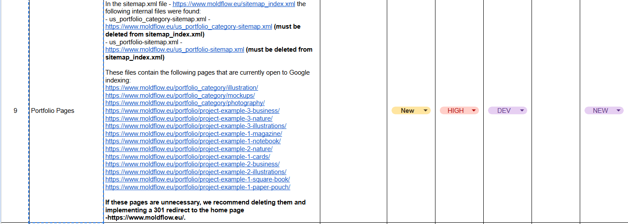Follow the project-example-3-nature link
This screenshot has width=628, height=224.
pyautogui.click(x=189, y=119)
